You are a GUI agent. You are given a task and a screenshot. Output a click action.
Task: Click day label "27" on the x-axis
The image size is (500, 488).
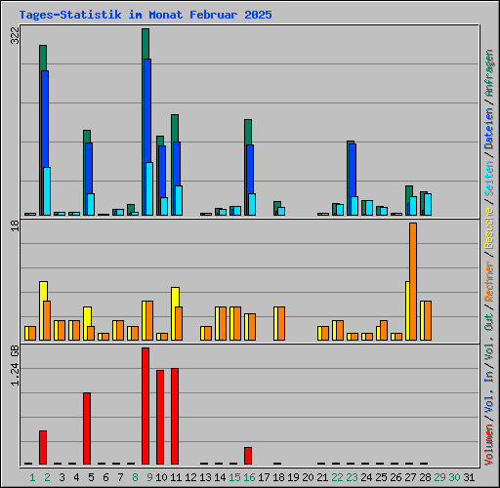pos(410,477)
